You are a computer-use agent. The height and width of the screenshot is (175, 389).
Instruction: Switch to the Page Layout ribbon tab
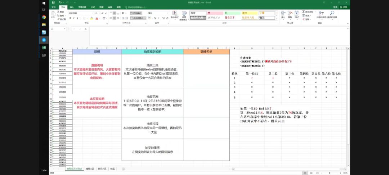pos(82,8)
